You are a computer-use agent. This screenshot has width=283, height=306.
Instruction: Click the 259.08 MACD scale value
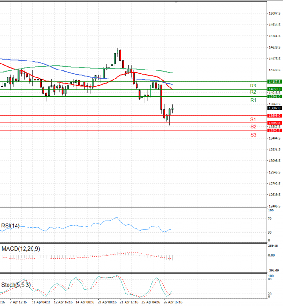[x=273, y=246]
